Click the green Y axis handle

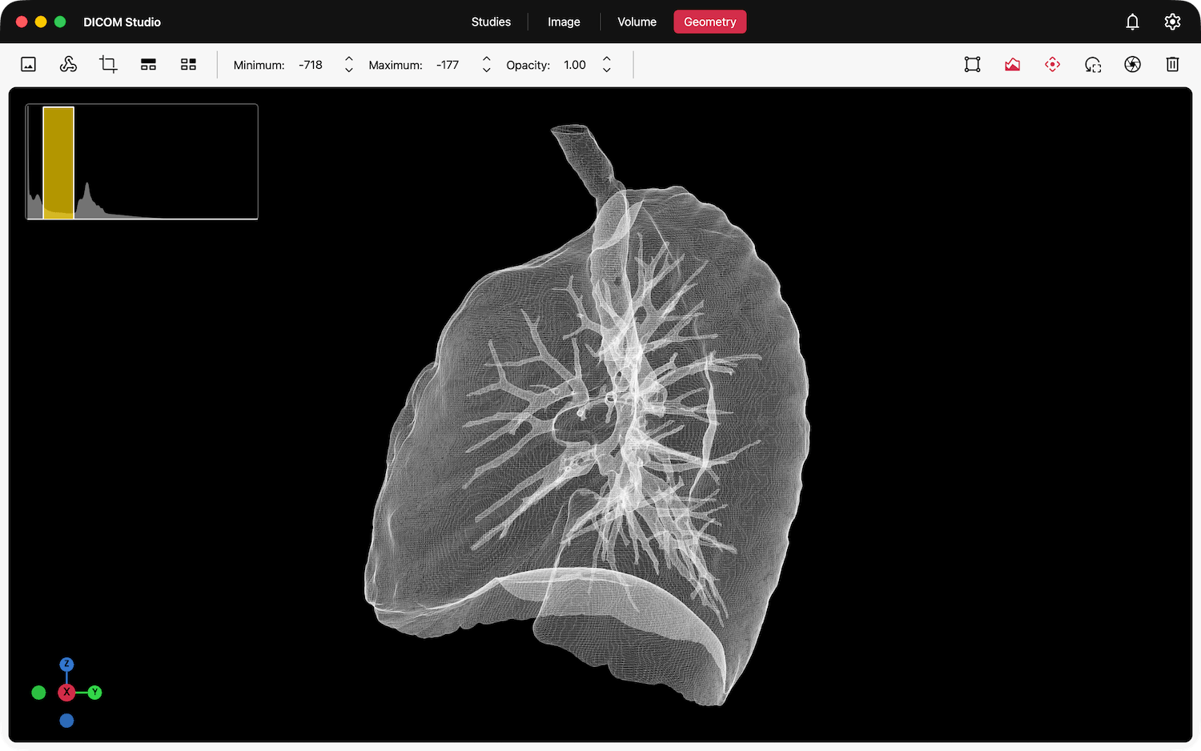pos(94,693)
